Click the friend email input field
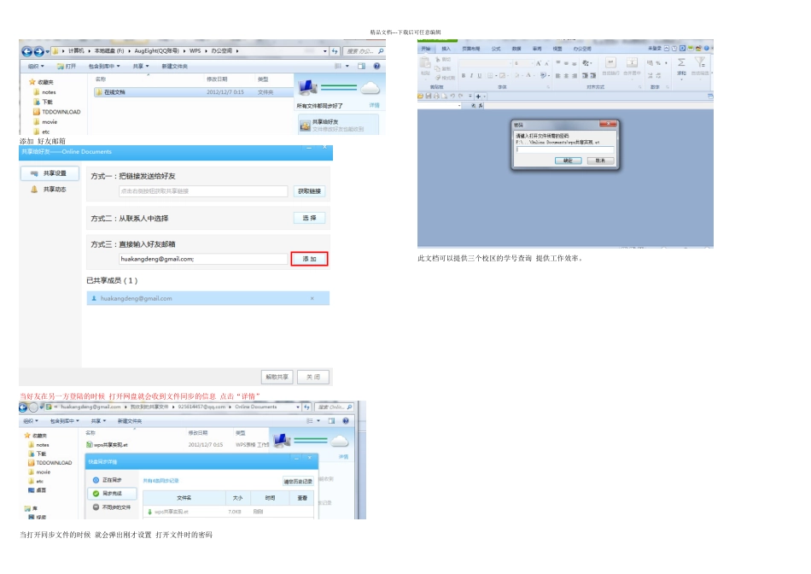The width and height of the screenshot is (811, 574). tap(203, 259)
